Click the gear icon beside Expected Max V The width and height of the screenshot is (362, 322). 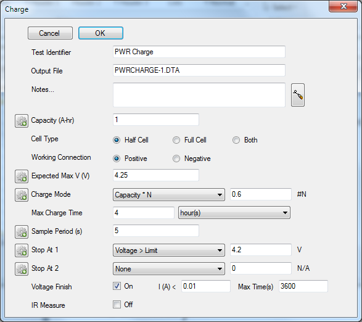pyautogui.click(x=22, y=176)
